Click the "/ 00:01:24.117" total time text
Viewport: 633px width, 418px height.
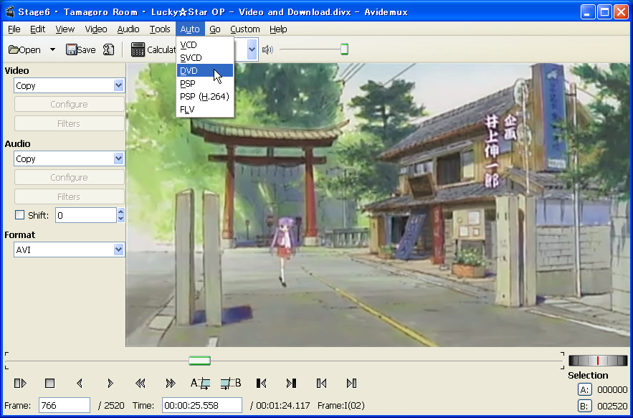280,406
